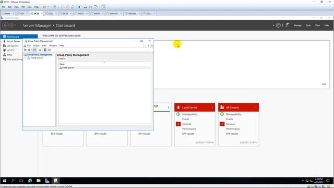The image size is (334, 188).
Task: Switch to the DC1 VM tab
Action: pyautogui.click(x=22, y=14)
